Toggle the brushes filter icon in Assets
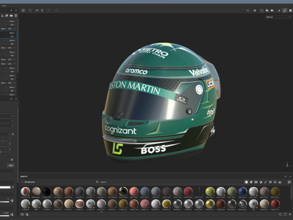 266,182
